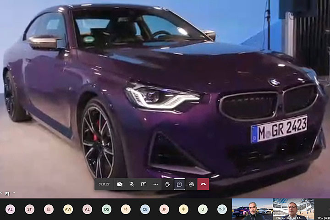Select the JF participant avatar
330x220 pixels.
(164, 209)
